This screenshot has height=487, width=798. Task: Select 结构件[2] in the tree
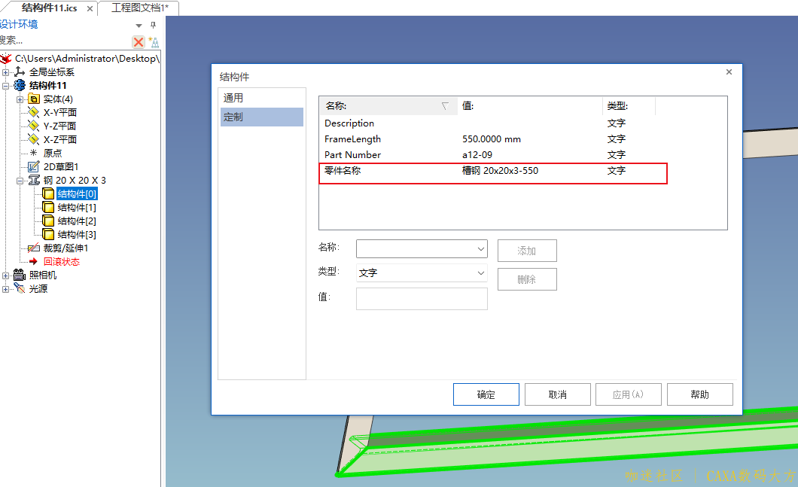pos(77,221)
